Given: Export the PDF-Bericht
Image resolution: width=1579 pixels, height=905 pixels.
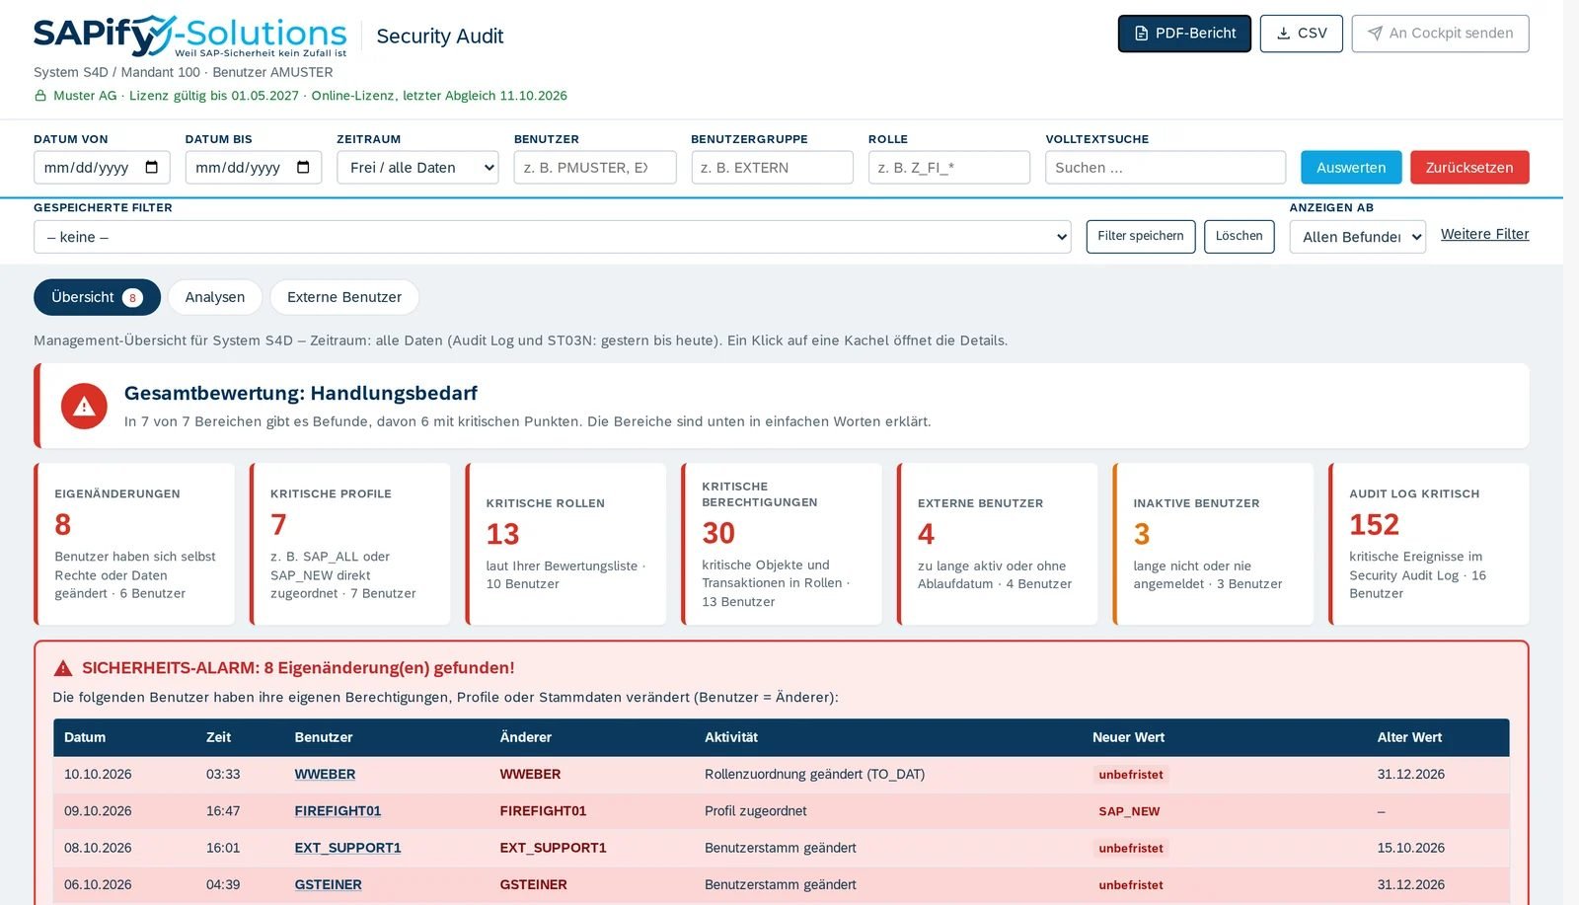Looking at the screenshot, I should point(1184,34).
